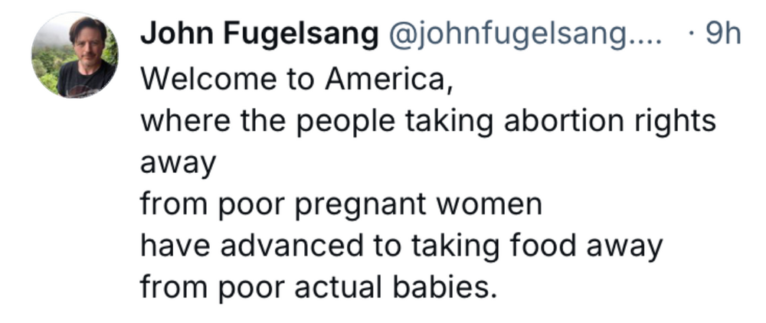Click the word "babies" ending the tweet
766x323 pixels.
click(x=442, y=288)
